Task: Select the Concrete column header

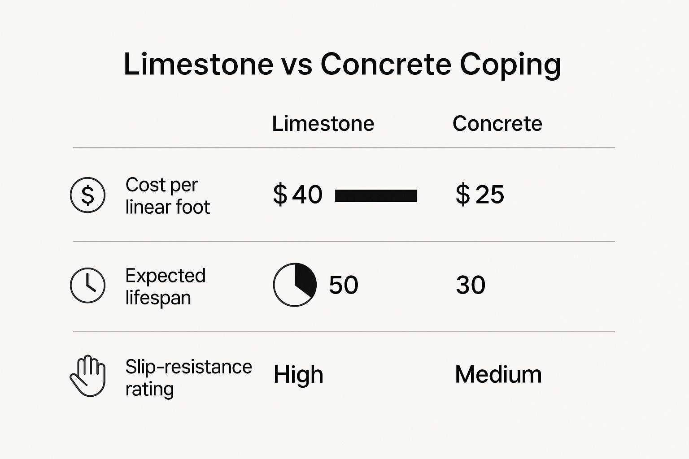Action: [x=497, y=123]
